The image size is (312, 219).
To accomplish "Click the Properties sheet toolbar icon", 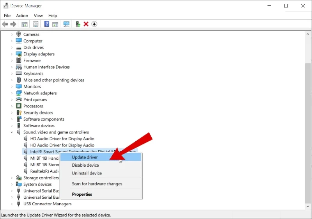I will [x=35, y=24].
